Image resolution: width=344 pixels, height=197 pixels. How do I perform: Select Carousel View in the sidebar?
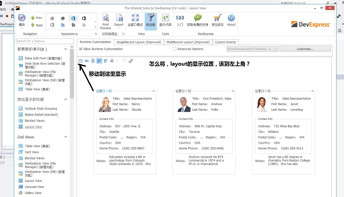(35, 187)
